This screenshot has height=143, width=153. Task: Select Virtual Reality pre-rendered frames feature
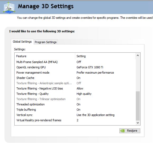(x=39, y=120)
